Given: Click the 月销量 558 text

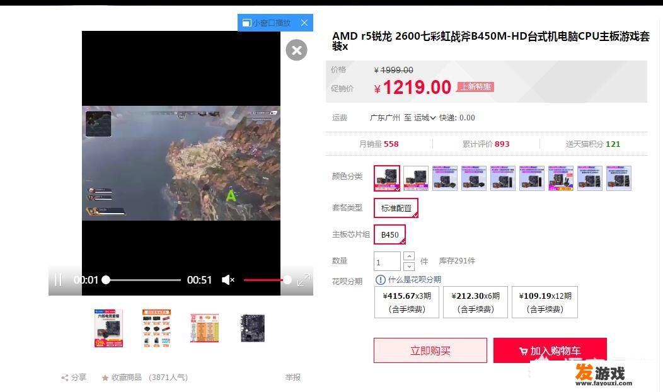Looking at the screenshot, I should [x=379, y=144].
